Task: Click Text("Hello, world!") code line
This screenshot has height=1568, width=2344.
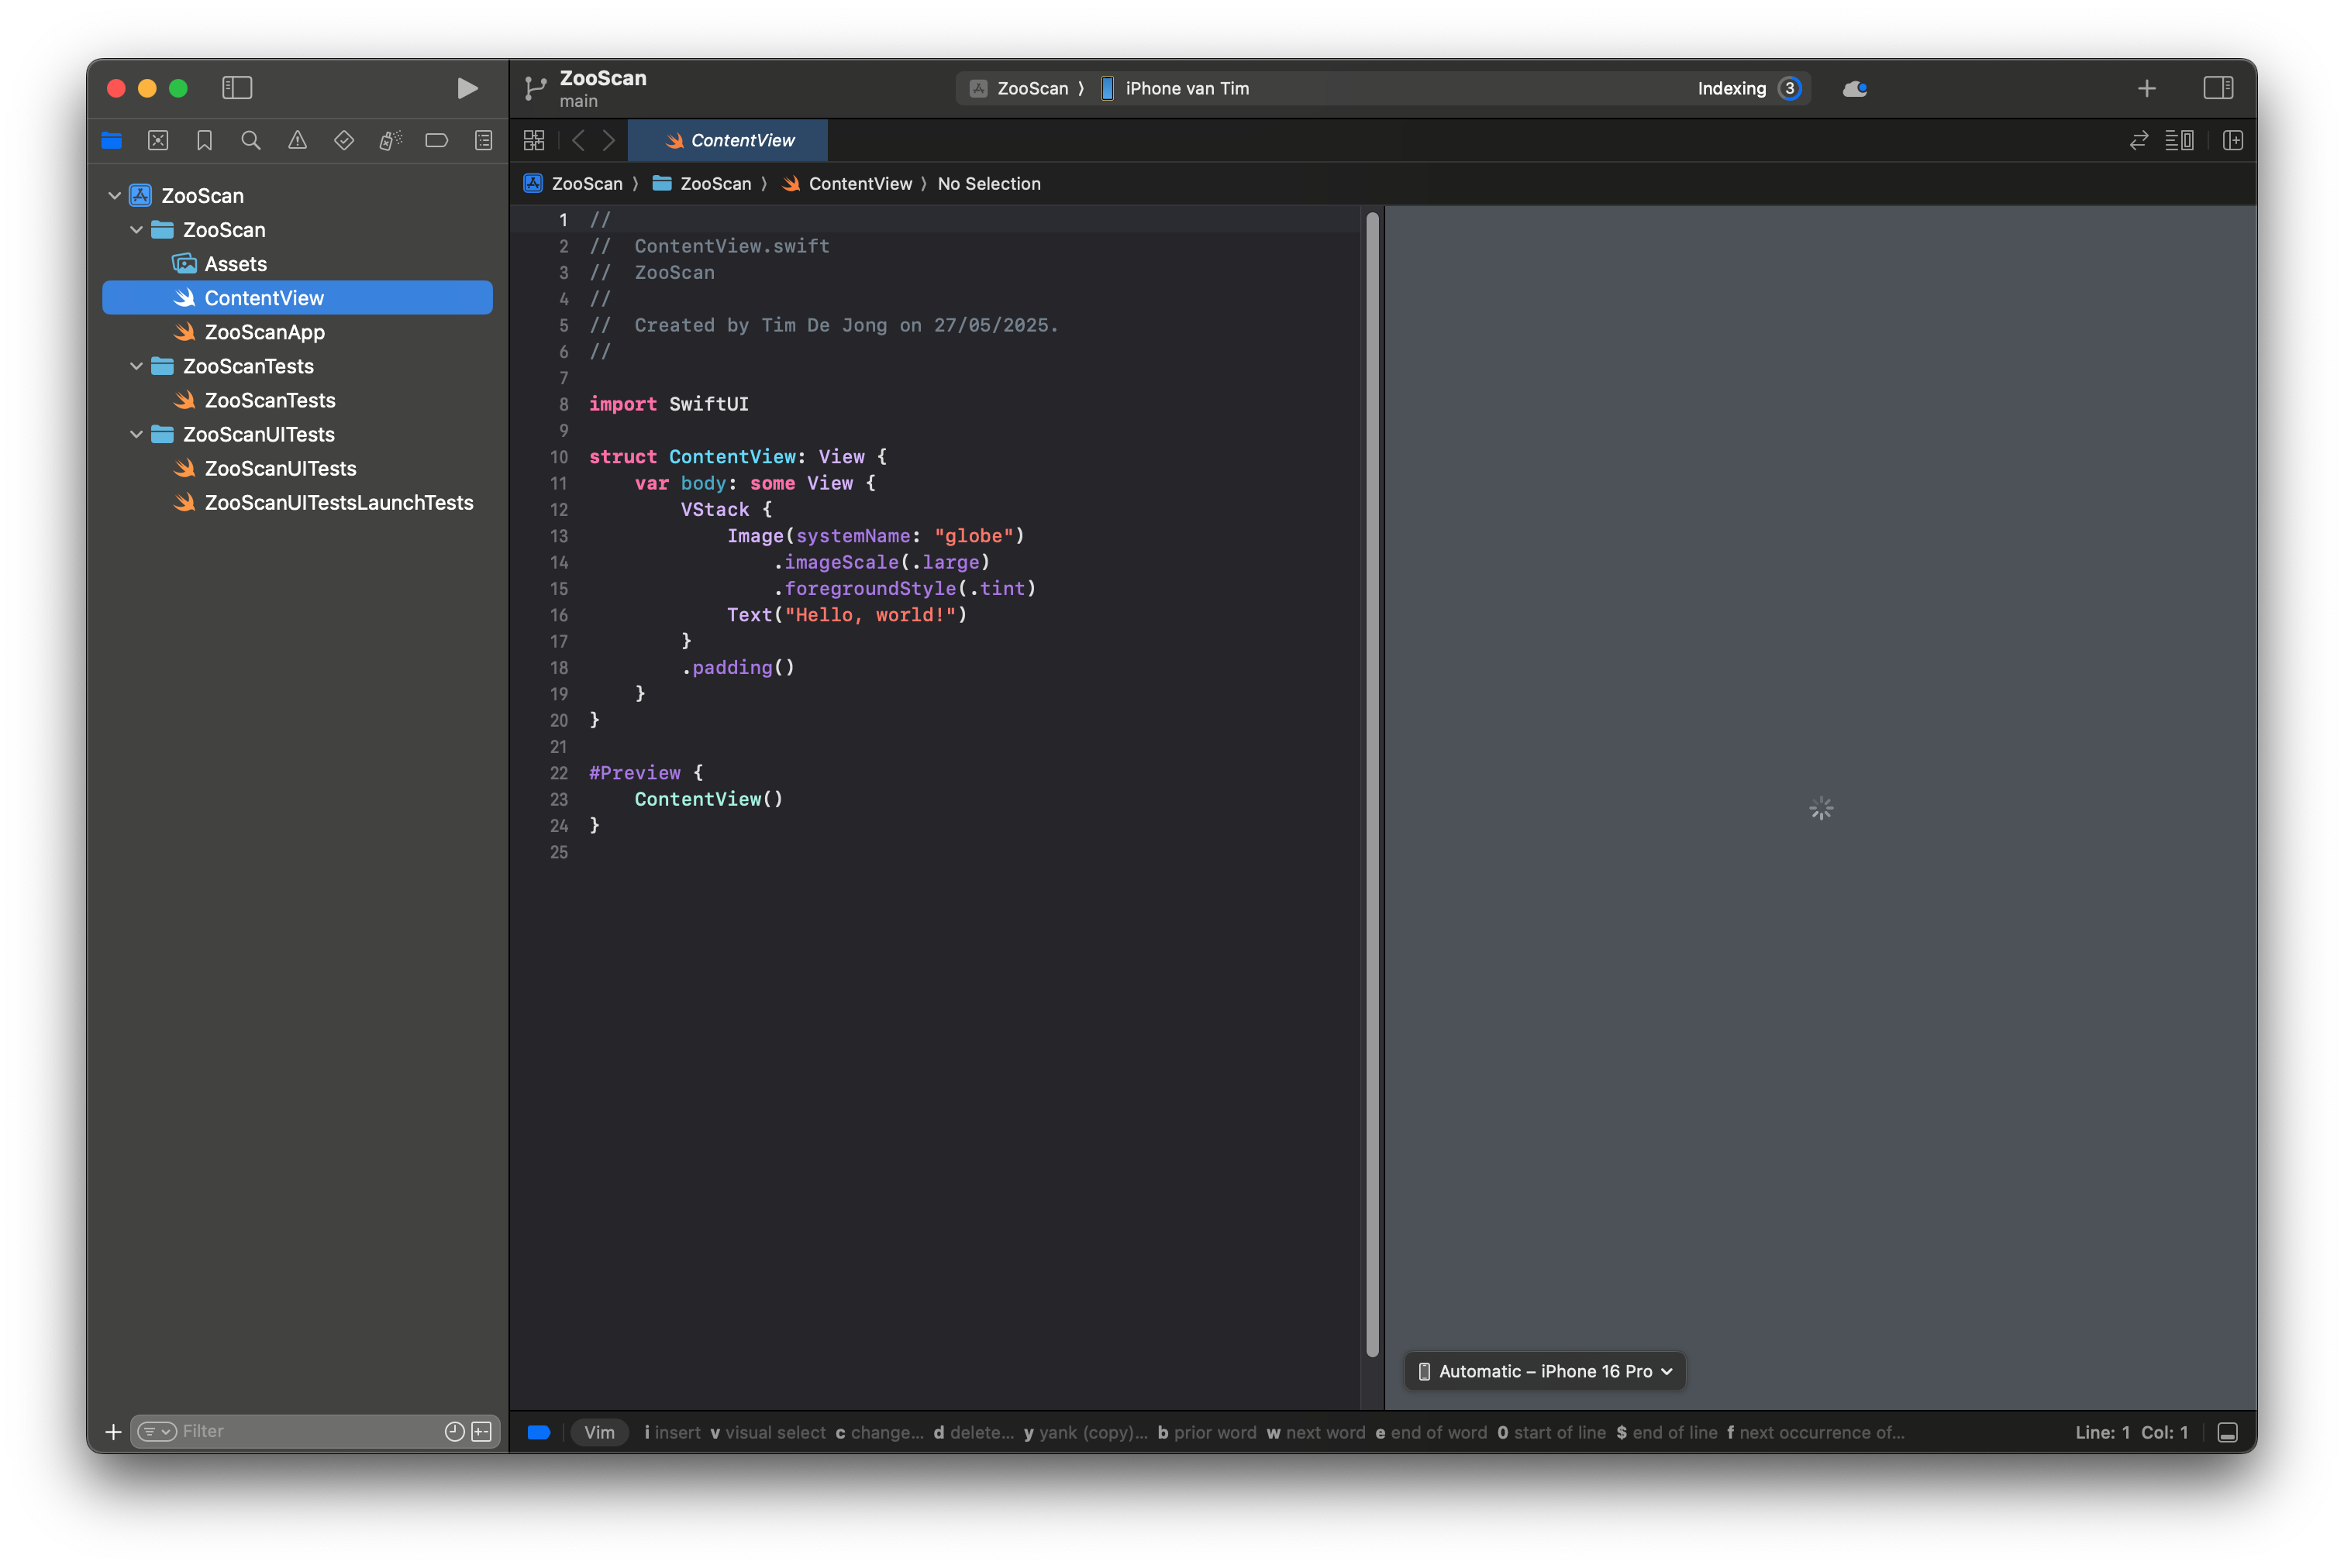Action: (846, 615)
